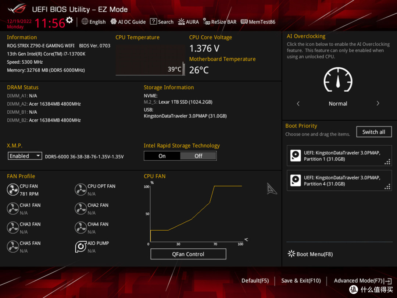This screenshot has height=298, width=397.
Task: Click '13th Gen Intel(R) Core(TM) i7-13700K' text
Action: coord(46,54)
